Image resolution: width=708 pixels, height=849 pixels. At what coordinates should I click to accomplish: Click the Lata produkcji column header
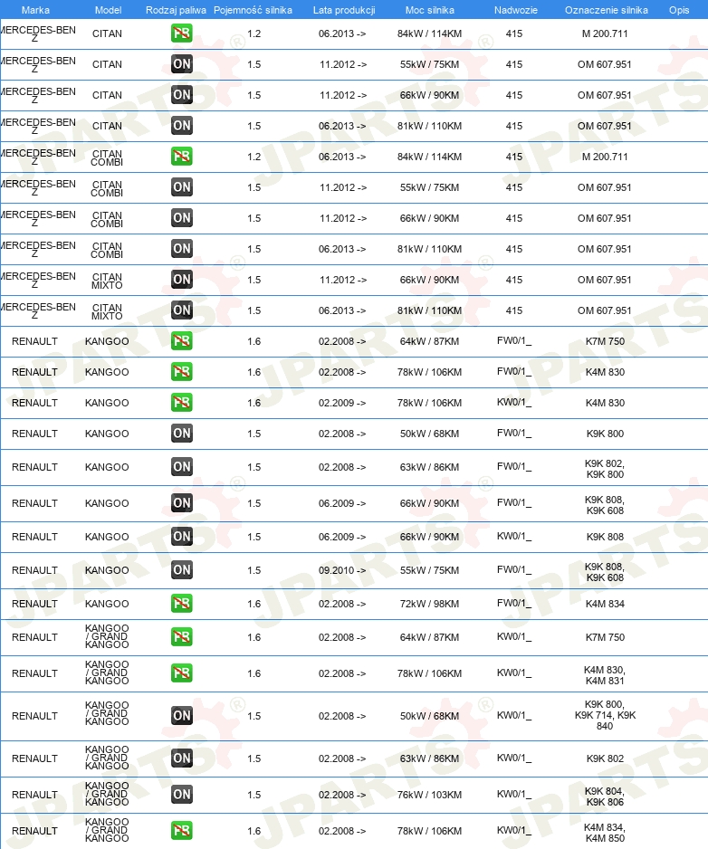coord(344,10)
